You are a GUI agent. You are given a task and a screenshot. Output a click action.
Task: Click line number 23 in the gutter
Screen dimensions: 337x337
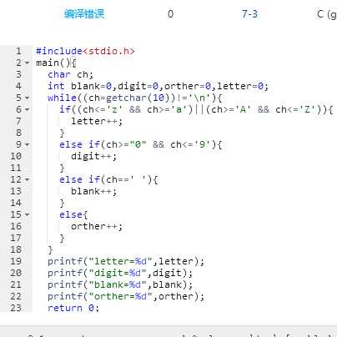16,308
